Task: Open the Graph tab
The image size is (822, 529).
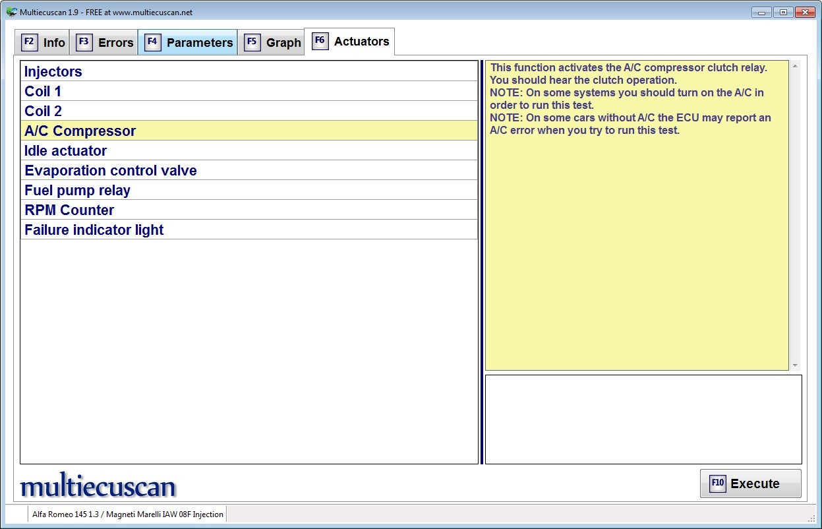Action: pos(283,42)
